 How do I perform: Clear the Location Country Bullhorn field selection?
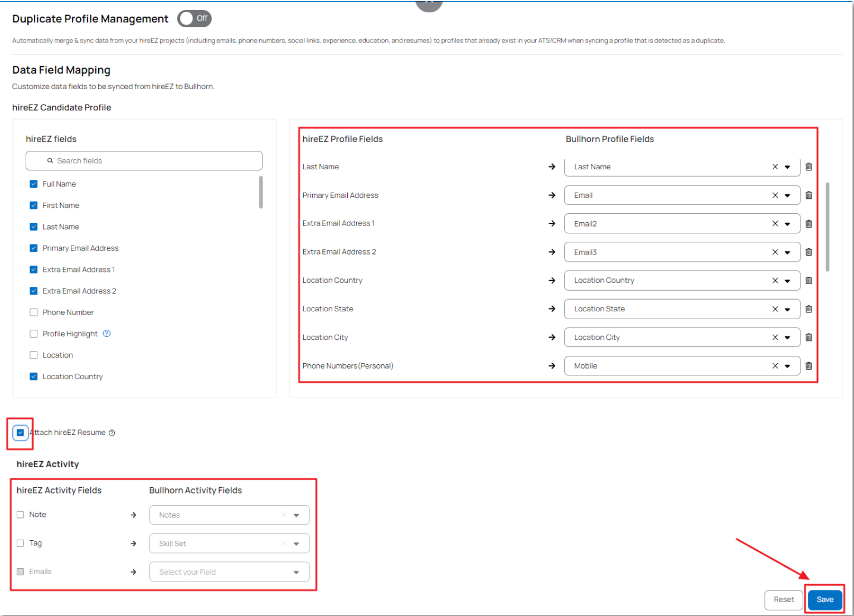(x=775, y=280)
